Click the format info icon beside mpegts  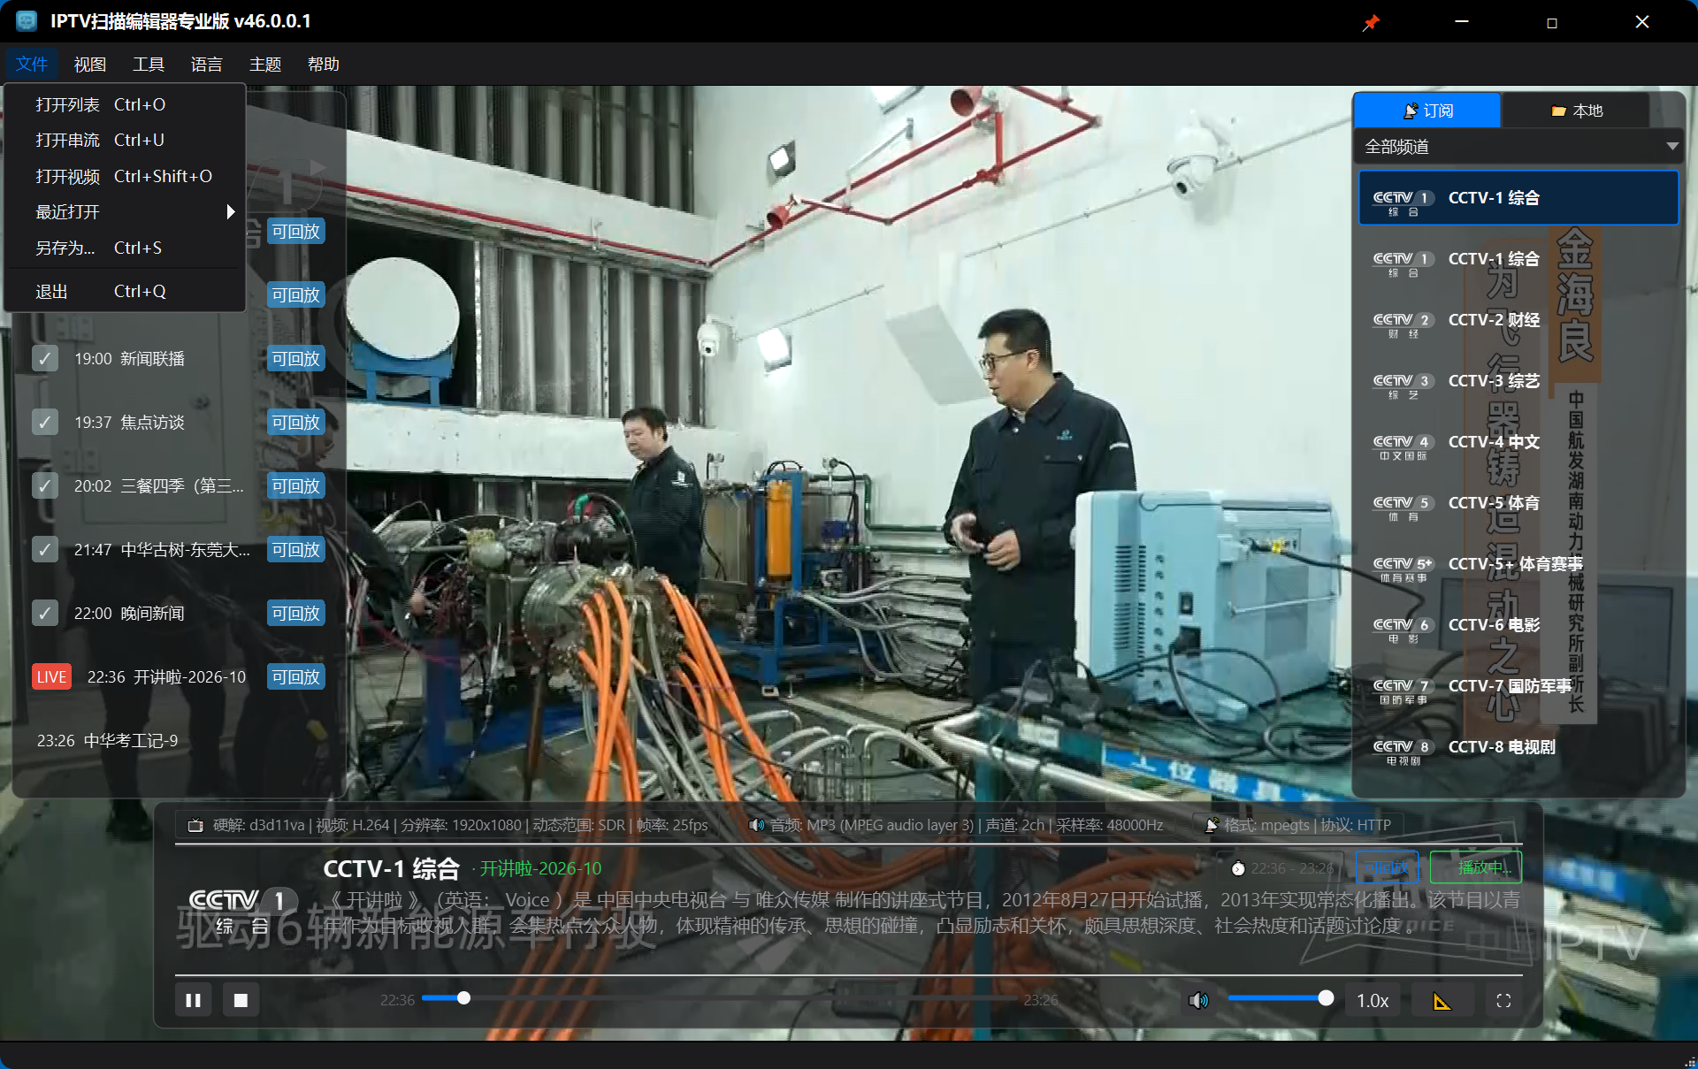click(1212, 825)
